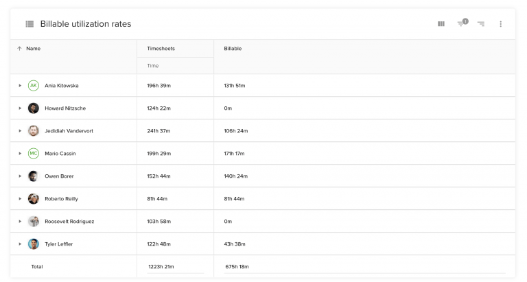Select the name Jedidiah Vandervort
Screen dimensions: 527x282
pos(69,131)
